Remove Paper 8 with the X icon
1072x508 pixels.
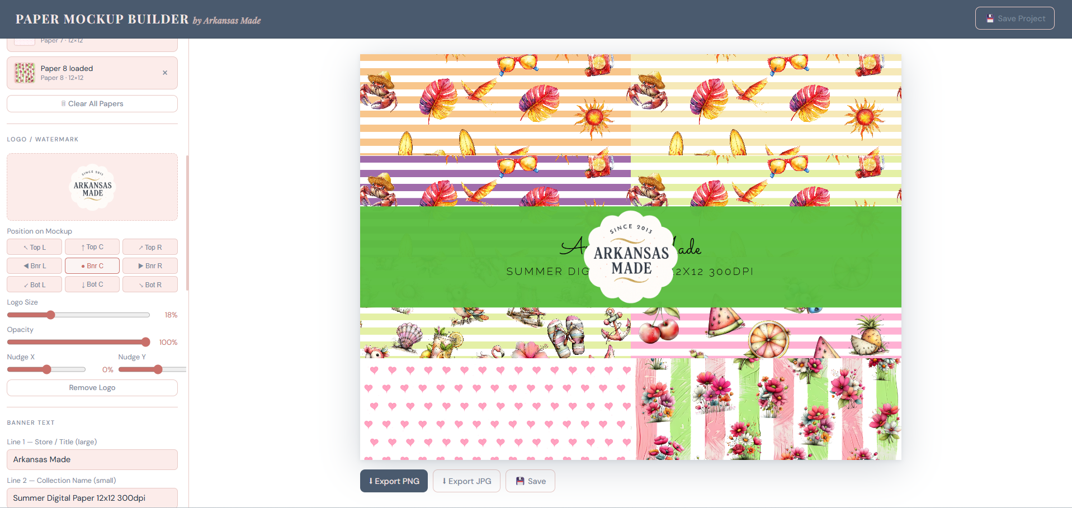(165, 73)
